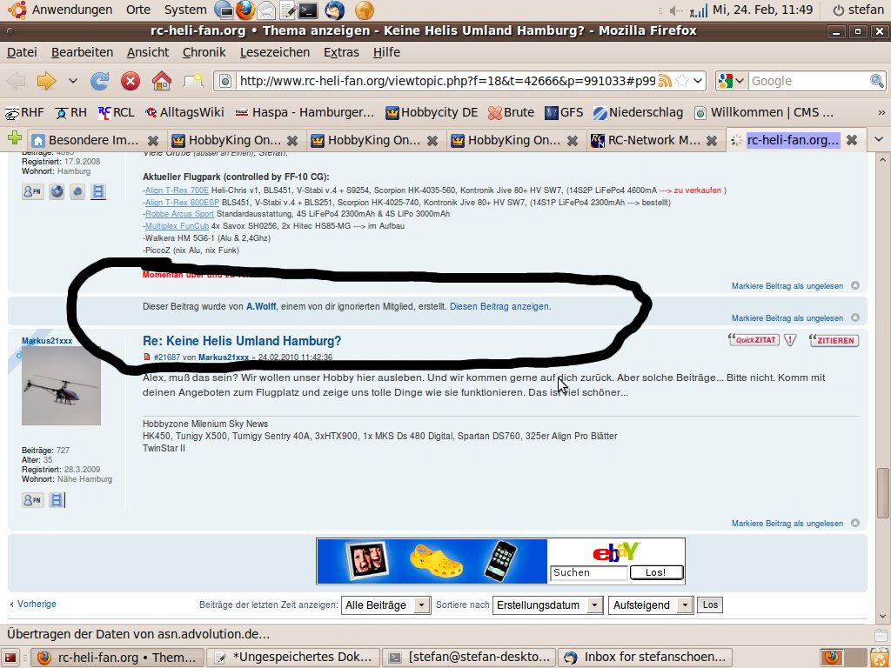Open the Aufsteigend order dropdown
The height and width of the screenshot is (668, 891).
(651, 605)
